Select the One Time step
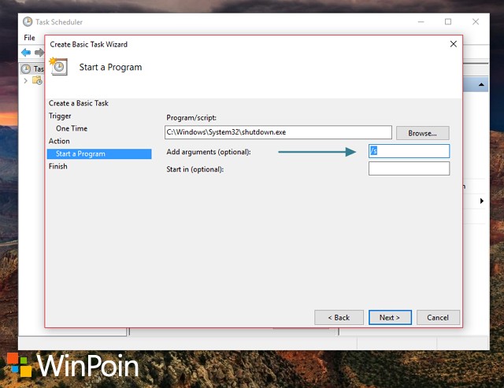This screenshot has width=504, height=388. [72, 128]
